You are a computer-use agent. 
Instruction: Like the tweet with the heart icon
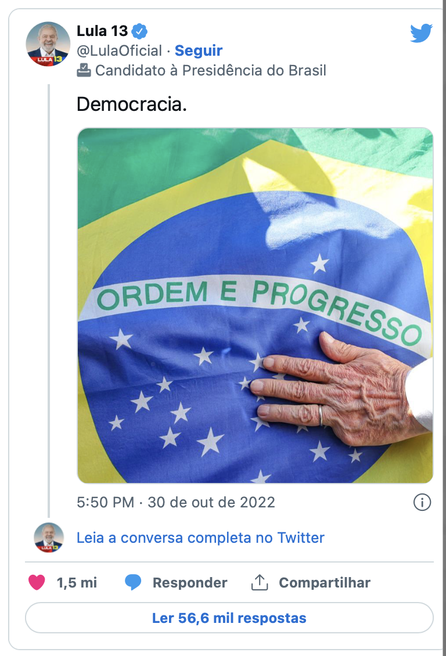point(37,582)
